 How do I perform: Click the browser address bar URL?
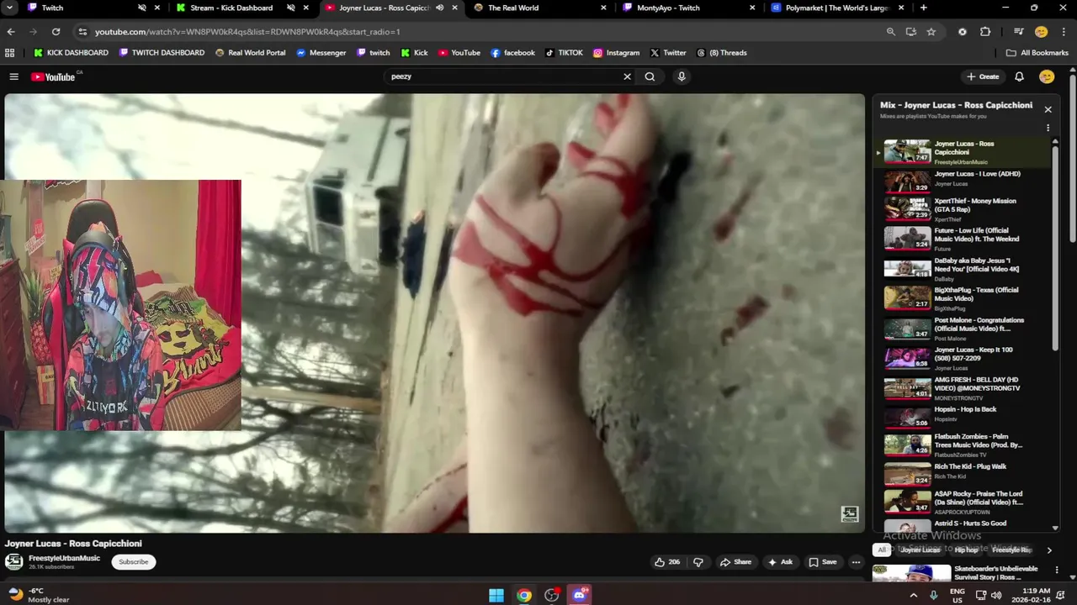pyautogui.click(x=247, y=31)
